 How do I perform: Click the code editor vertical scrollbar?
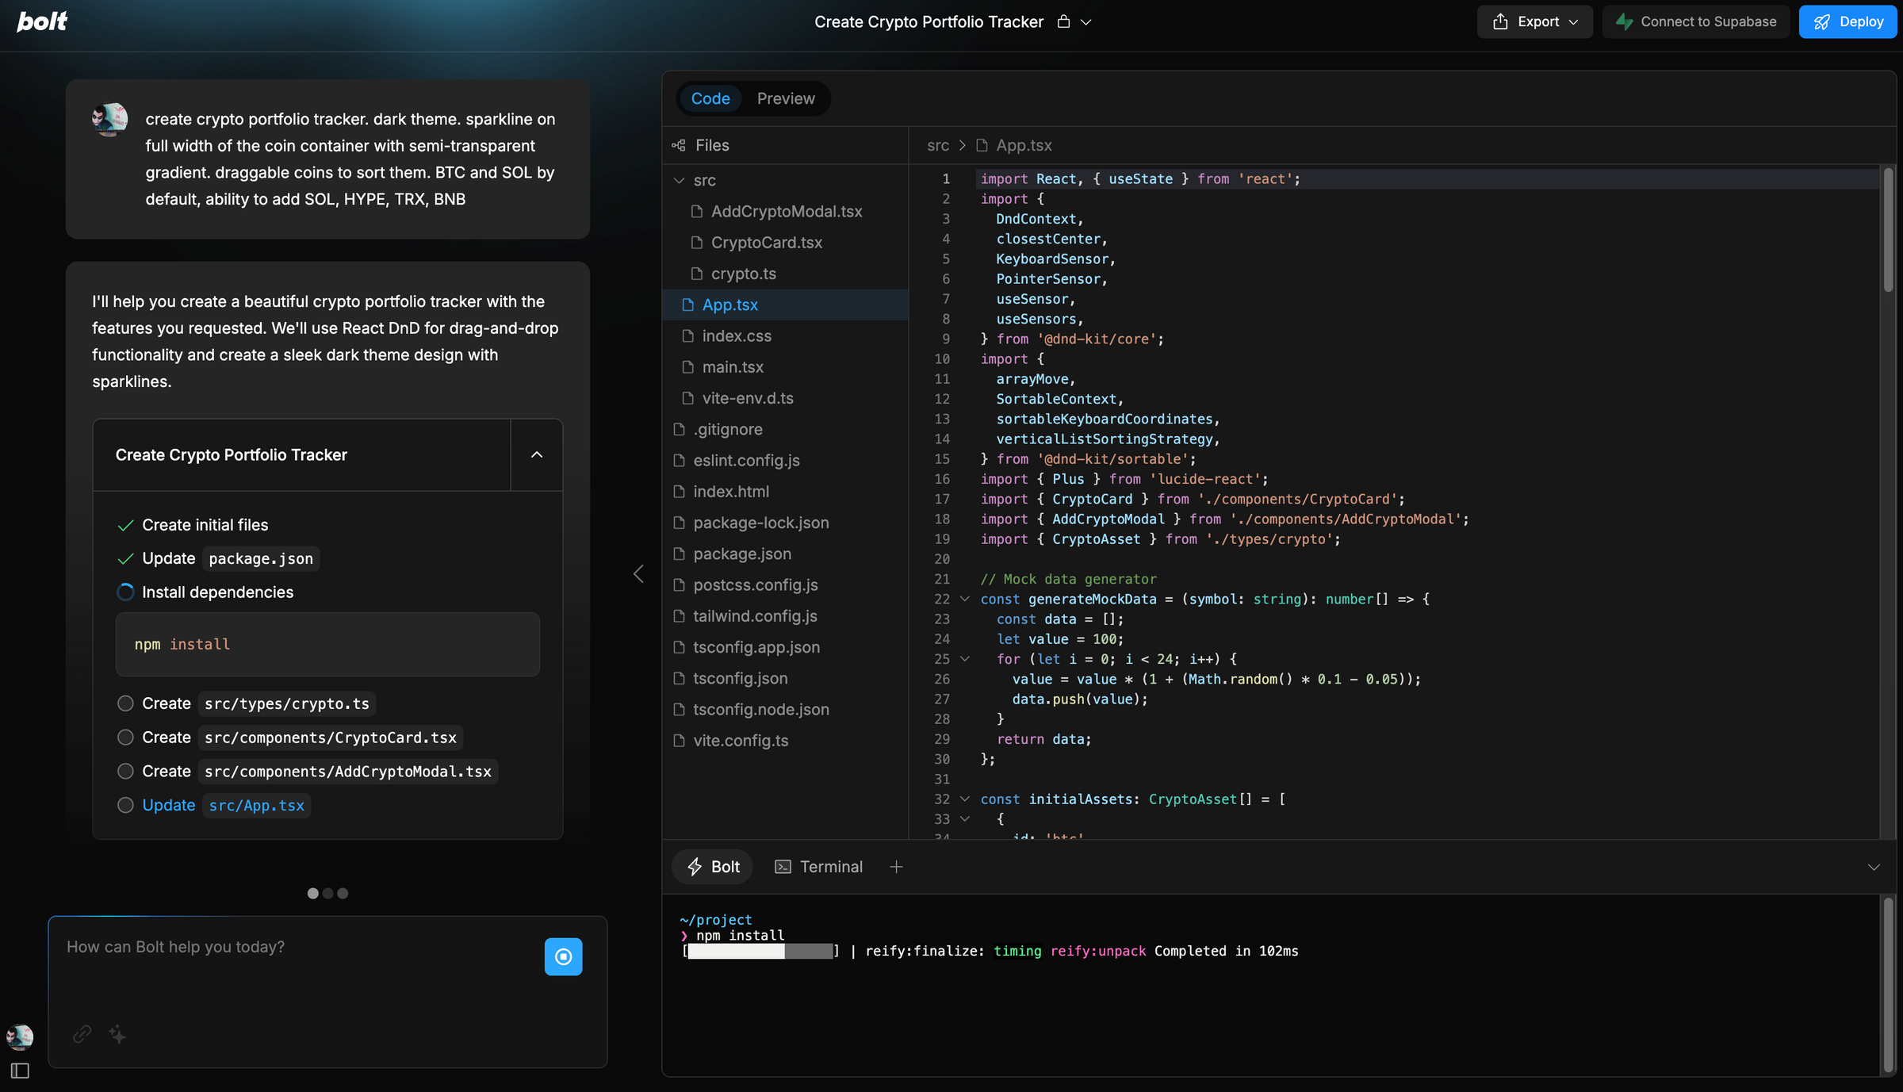pos(1888,230)
